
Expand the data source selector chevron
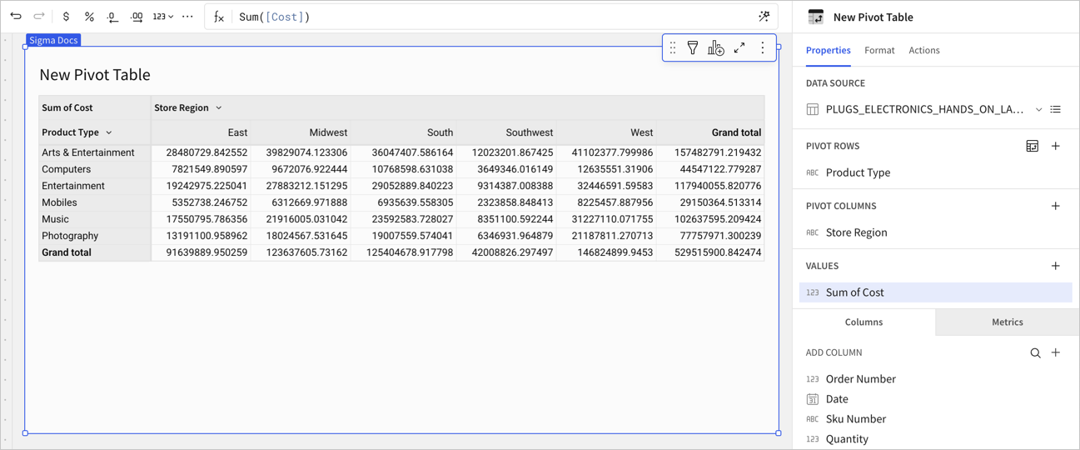(x=1038, y=109)
